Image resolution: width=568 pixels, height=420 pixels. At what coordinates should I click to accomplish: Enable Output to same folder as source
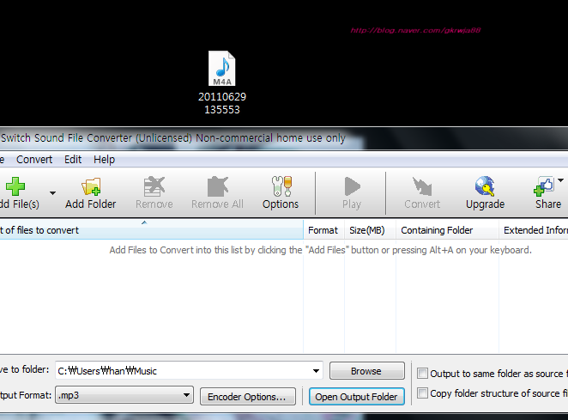422,373
